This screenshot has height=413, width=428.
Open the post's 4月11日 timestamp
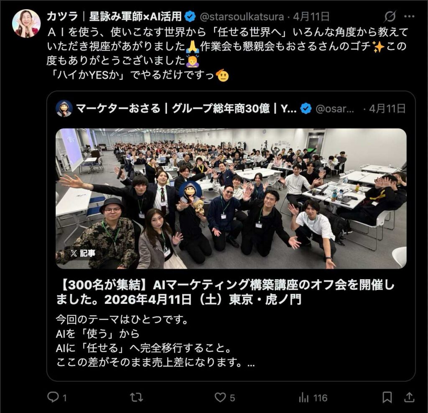tap(311, 17)
